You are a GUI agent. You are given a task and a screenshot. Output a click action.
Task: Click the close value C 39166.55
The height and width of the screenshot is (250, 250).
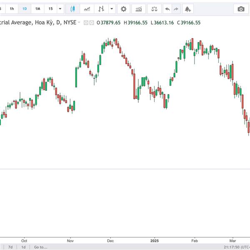(x=189, y=22)
